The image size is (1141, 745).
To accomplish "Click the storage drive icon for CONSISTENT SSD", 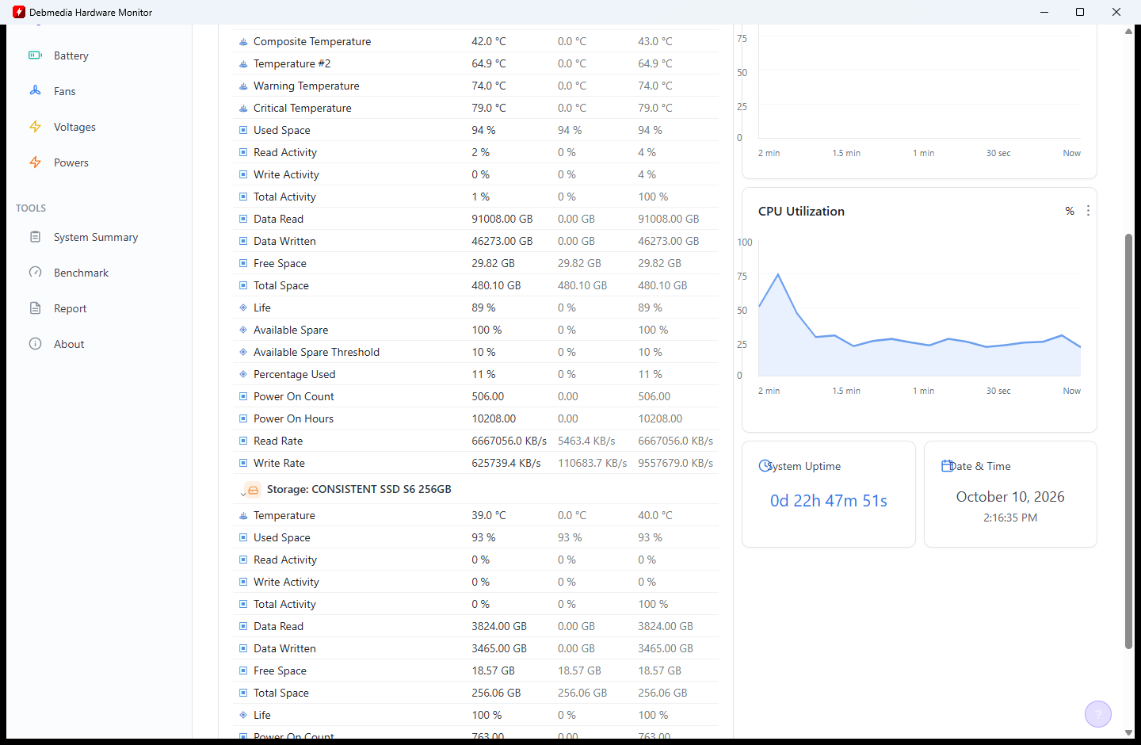I will tap(254, 490).
